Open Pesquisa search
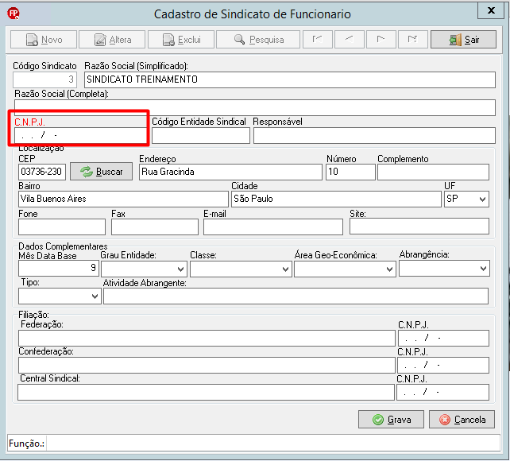 pos(258,40)
